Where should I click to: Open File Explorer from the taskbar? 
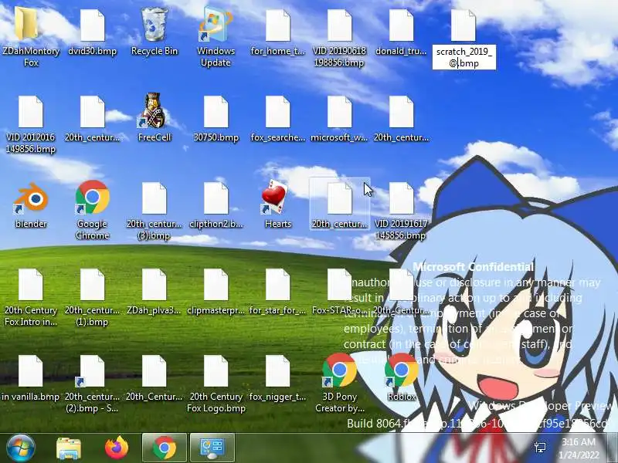click(69, 448)
